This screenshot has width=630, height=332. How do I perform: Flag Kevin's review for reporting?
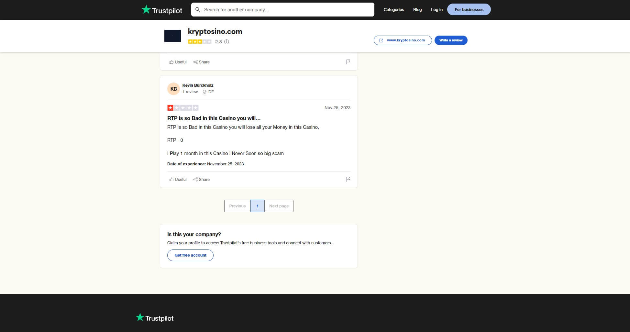click(348, 179)
